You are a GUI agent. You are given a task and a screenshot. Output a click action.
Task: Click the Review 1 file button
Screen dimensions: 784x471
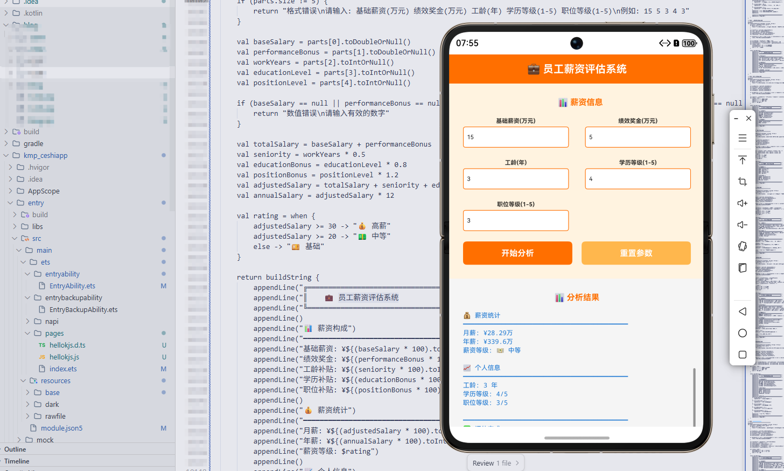[495, 463]
